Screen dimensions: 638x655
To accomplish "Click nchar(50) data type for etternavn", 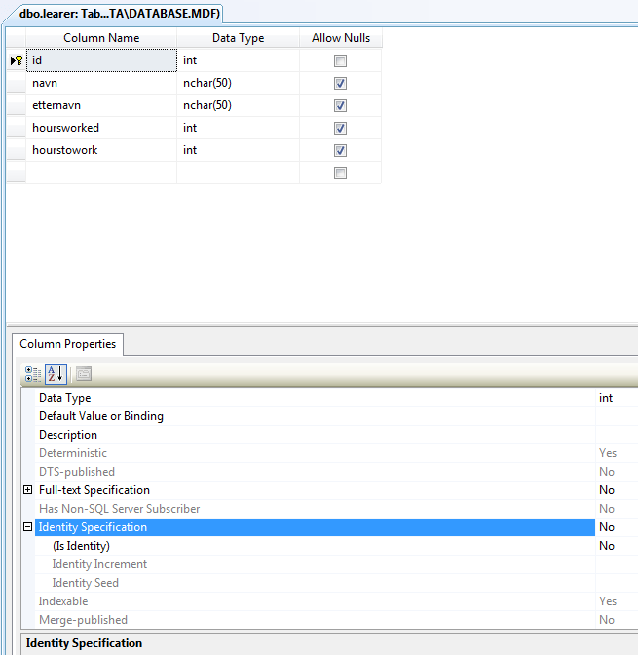I will pyautogui.click(x=238, y=105).
